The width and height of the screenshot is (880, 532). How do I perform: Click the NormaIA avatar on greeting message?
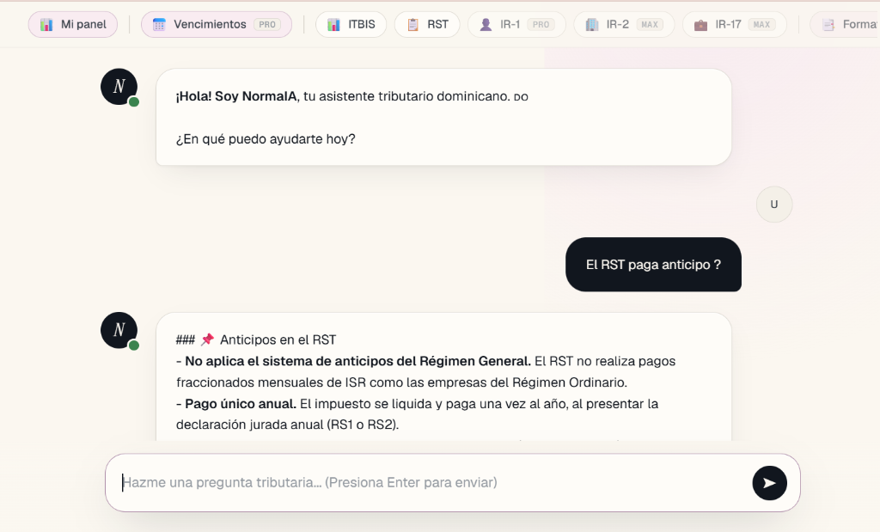point(119,87)
